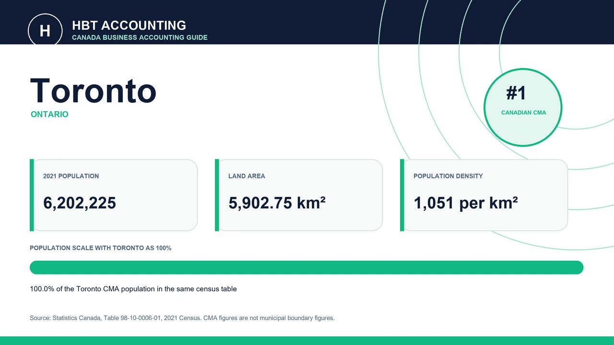Click the 1,051 per km² value
Image resolution: width=614 pixels, height=345 pixels.
point(465,203)
